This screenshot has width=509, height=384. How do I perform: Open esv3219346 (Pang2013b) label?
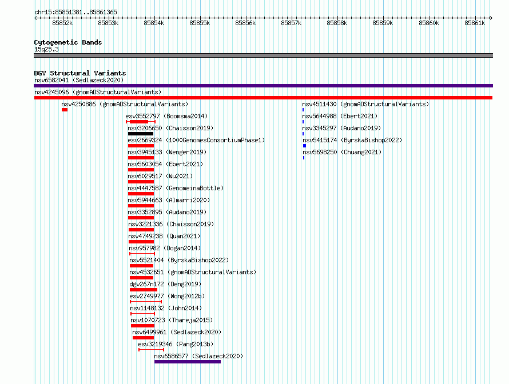pyautogui.click(x=176, y=344)
